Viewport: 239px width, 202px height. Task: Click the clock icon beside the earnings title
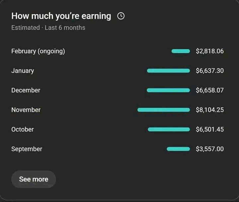(121, 16)
